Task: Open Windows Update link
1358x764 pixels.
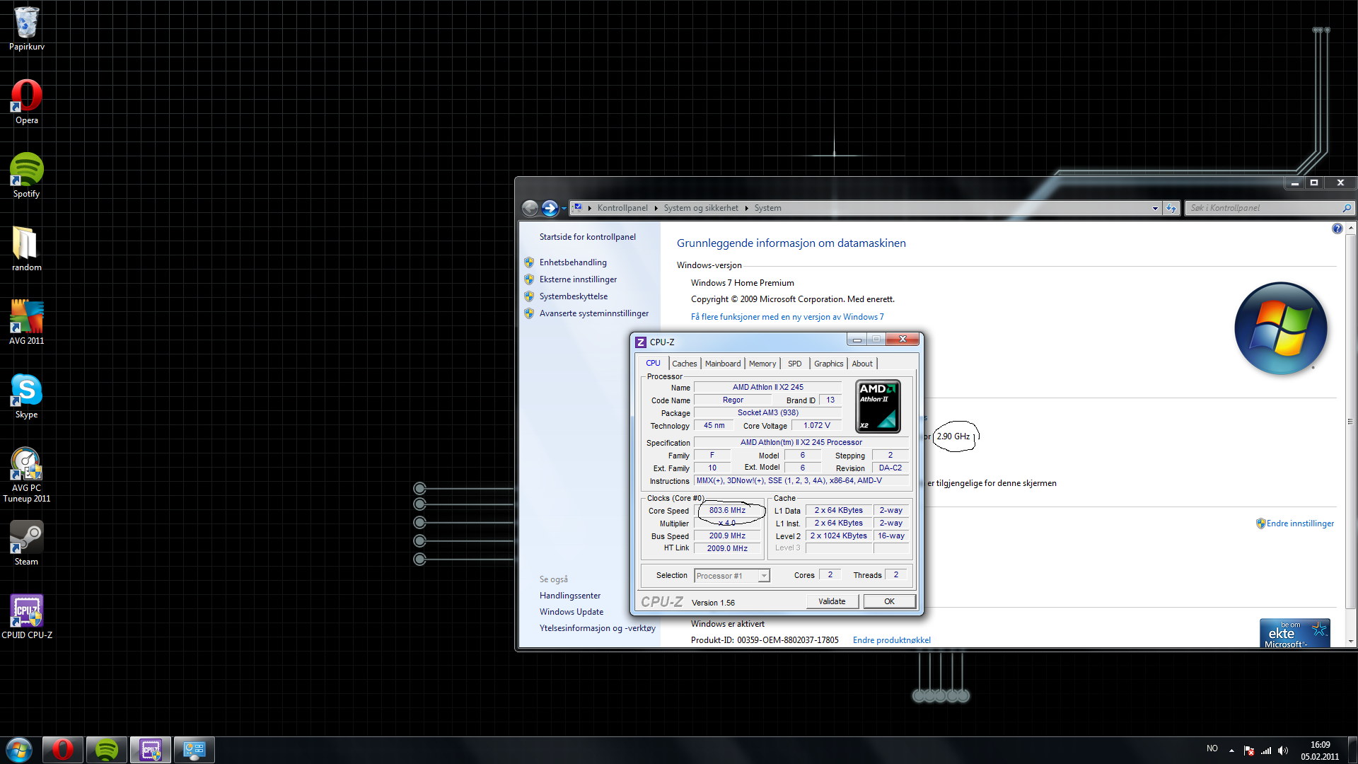Action: tap(571, 612)
